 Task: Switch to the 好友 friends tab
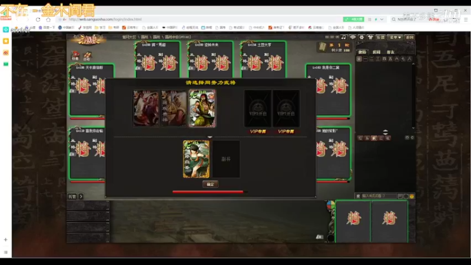click(390, 52)
